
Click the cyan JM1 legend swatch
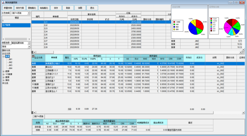(211, 27)
